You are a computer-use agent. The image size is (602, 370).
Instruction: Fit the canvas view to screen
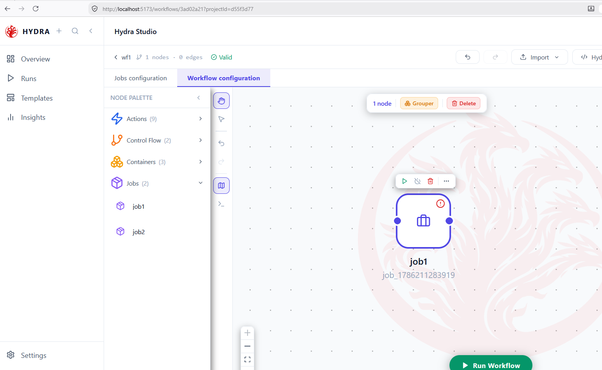(x=247, y=359)
